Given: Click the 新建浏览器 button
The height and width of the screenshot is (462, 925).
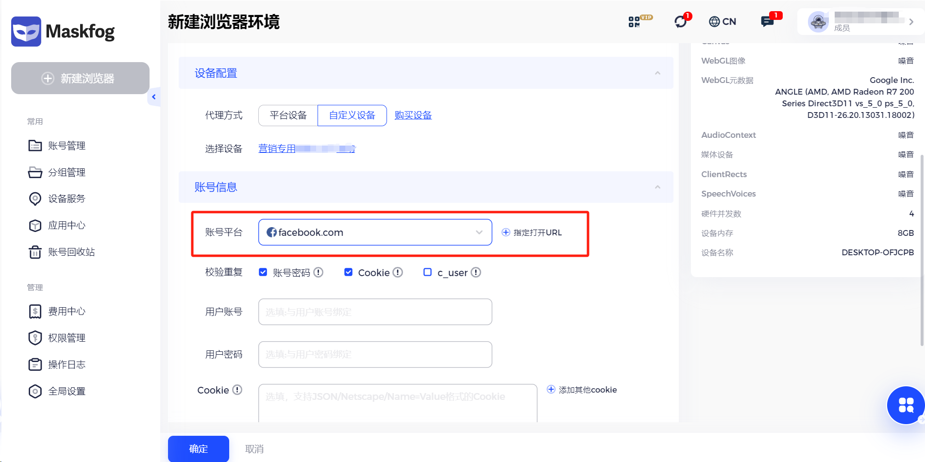Looking at the screenshot, I should 80,78.
